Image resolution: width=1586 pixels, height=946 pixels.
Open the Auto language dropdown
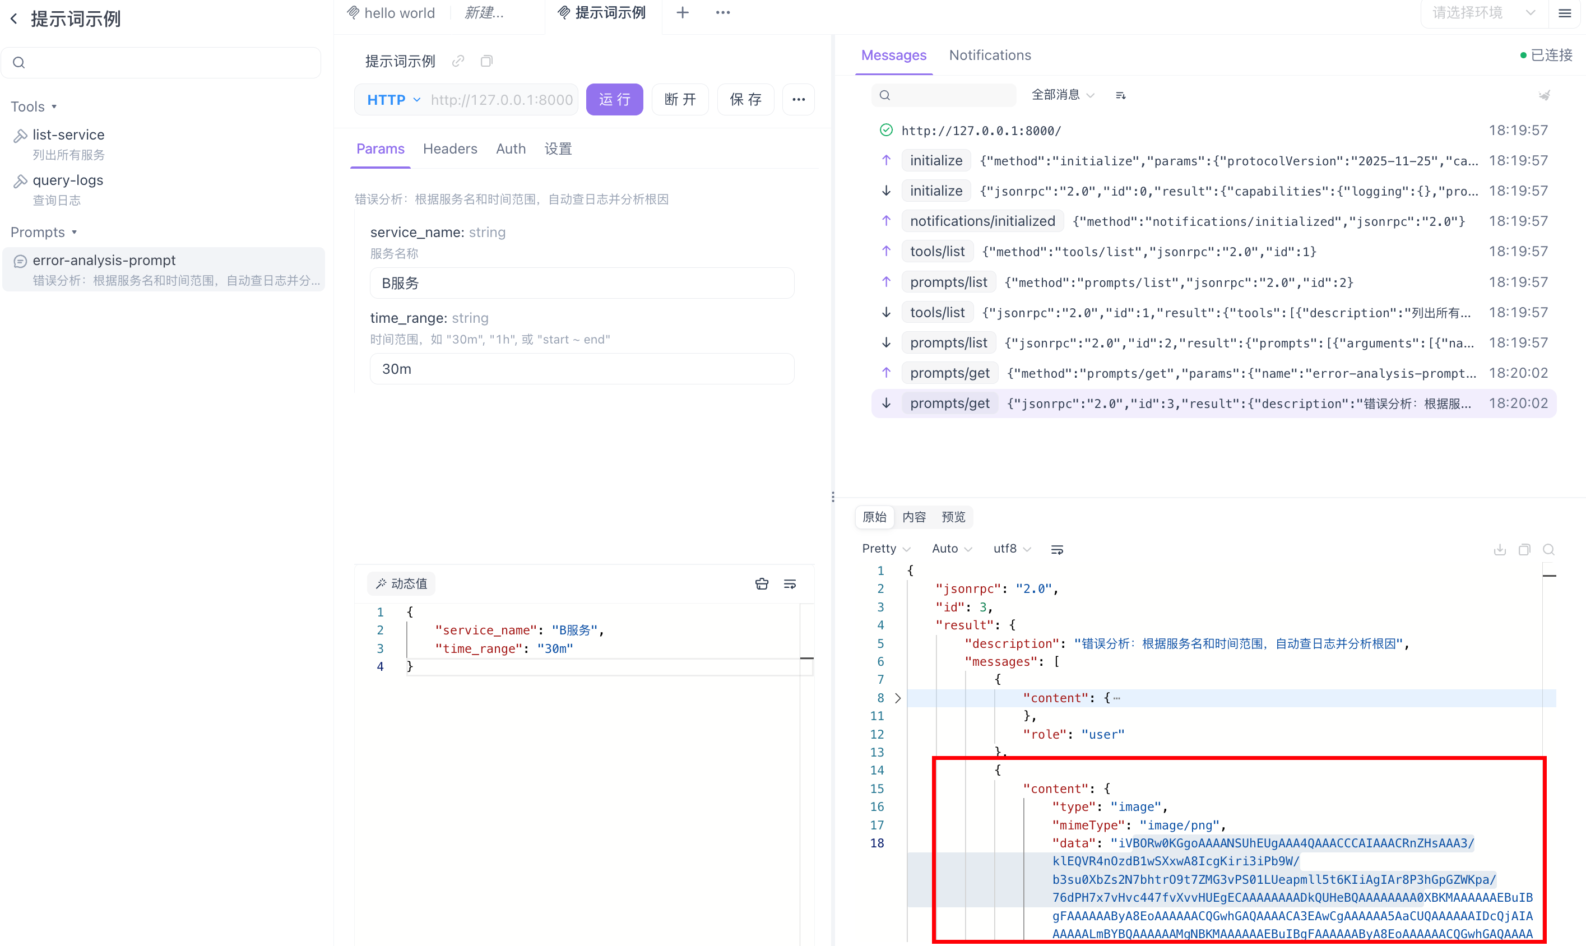tap(951, 549)
